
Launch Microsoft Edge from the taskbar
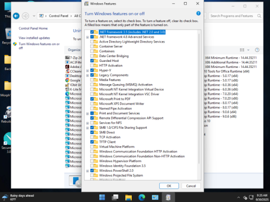142,198
